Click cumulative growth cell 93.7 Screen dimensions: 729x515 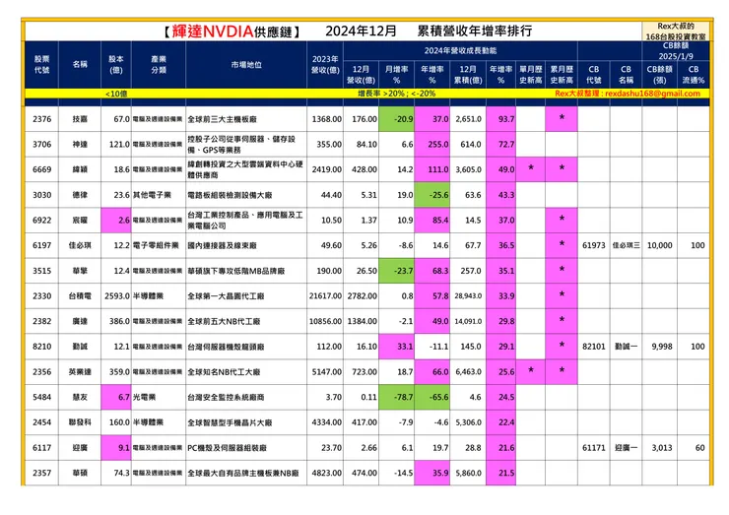tap(501, 119)
